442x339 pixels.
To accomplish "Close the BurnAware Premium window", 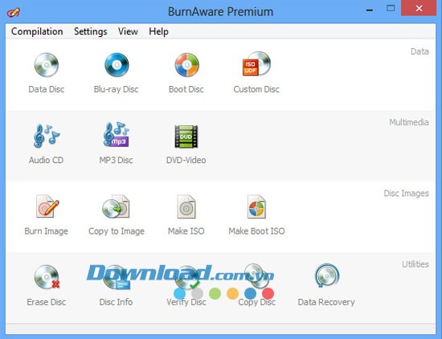I will pos(419,9).
